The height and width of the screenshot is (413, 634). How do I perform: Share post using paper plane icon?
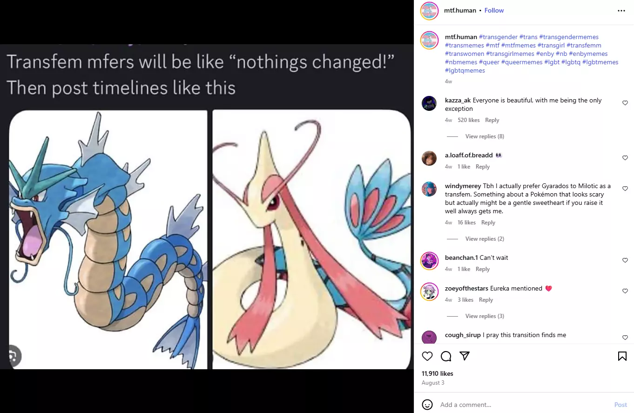coord(465,356)
